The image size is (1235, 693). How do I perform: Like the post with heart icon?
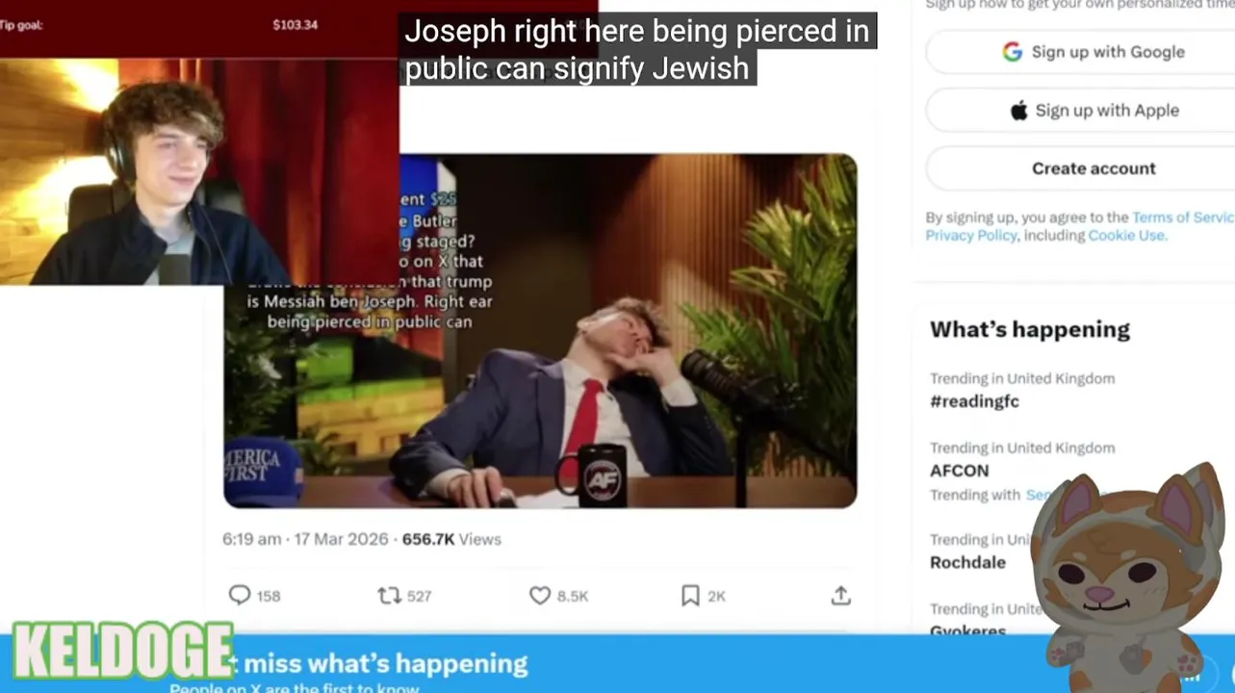click(540, 596)
